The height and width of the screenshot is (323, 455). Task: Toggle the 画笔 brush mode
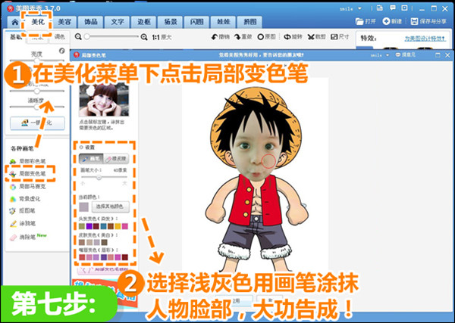[x=91, y=159]
